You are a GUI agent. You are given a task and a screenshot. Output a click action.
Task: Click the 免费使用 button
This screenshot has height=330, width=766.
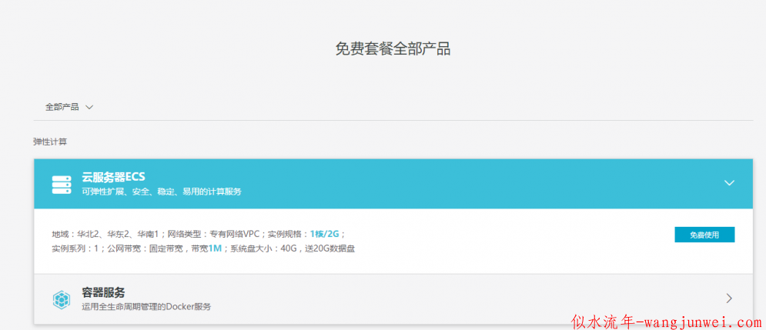[704, 235]
